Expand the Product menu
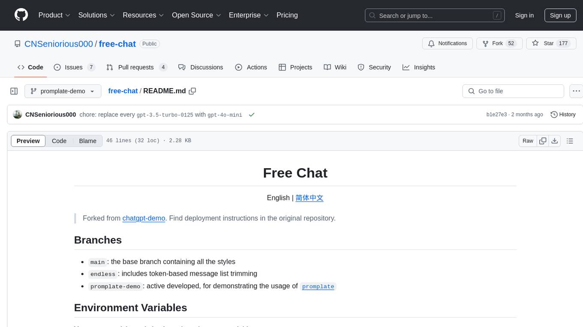The width and height of the screenshot is (583, 327). (54, 15)
